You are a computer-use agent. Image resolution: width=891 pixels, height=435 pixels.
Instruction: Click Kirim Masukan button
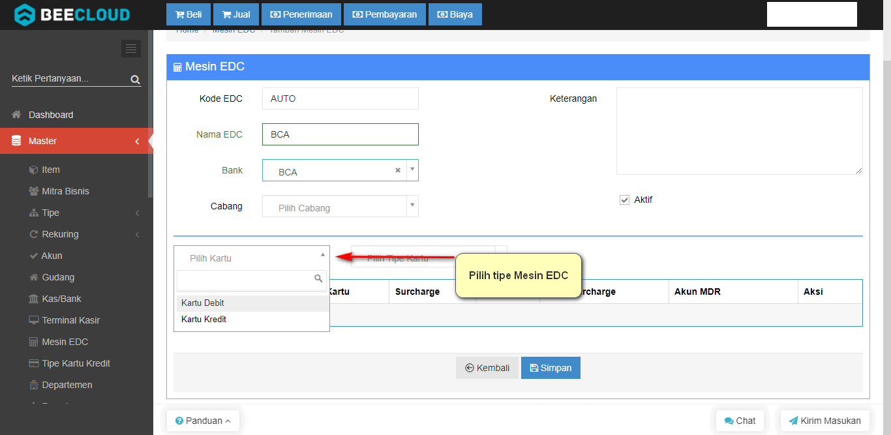tap(824, 421)
